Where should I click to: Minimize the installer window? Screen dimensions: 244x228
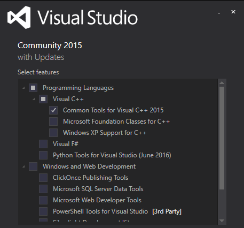tap(219, 13)
